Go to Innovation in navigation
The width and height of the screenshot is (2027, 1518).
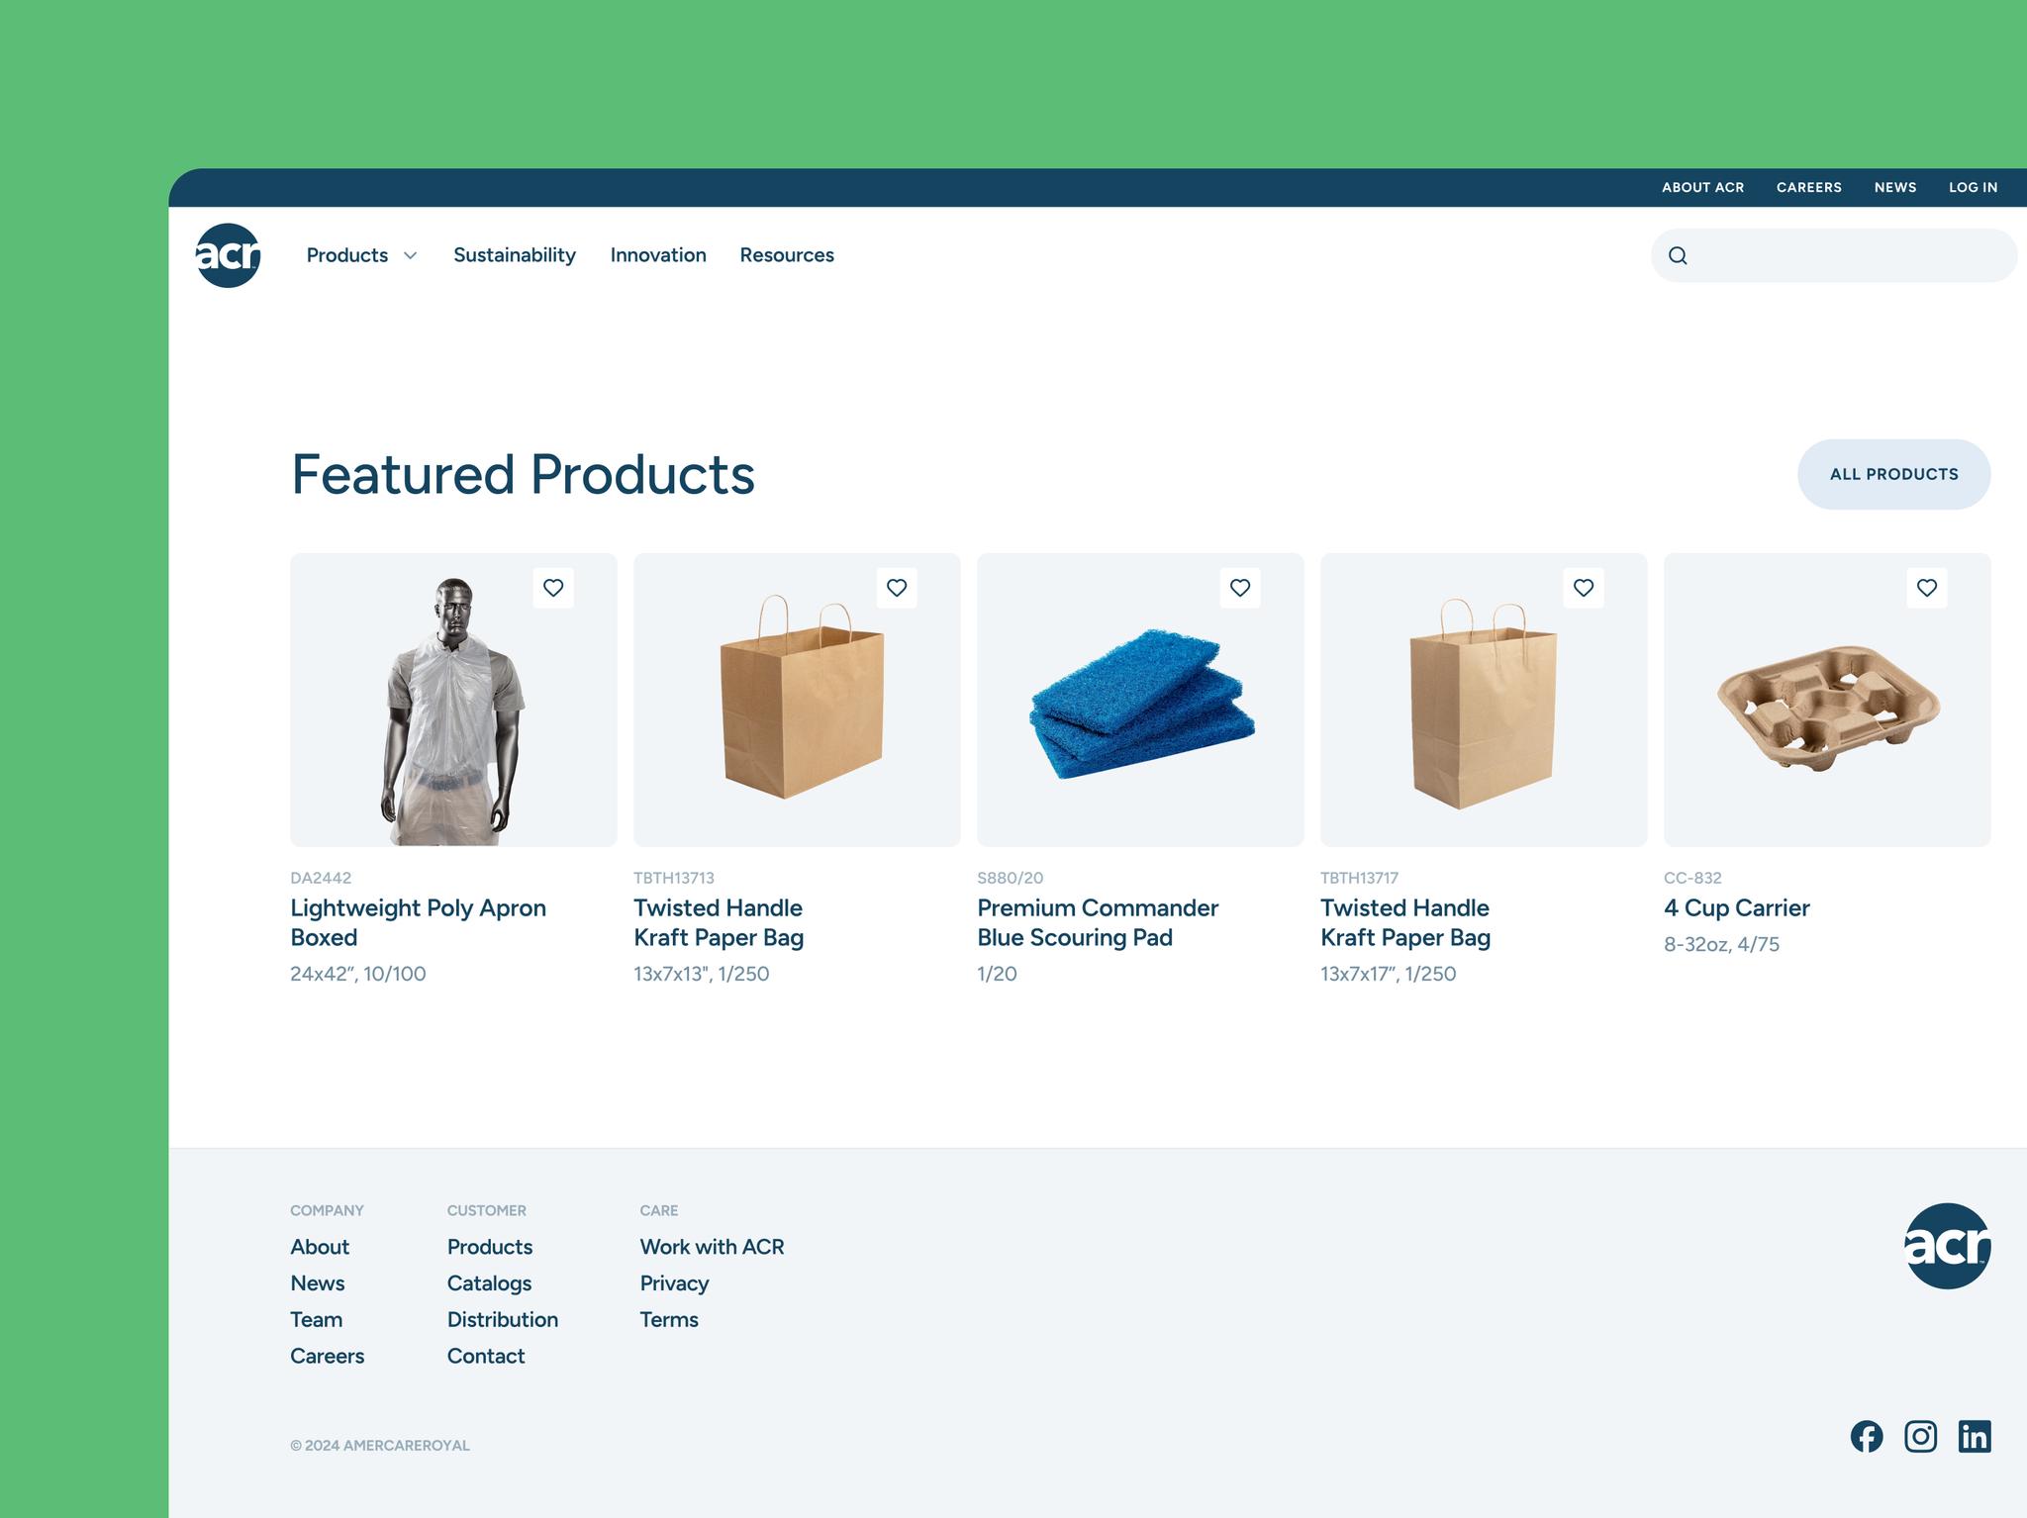tap(658, 255)
